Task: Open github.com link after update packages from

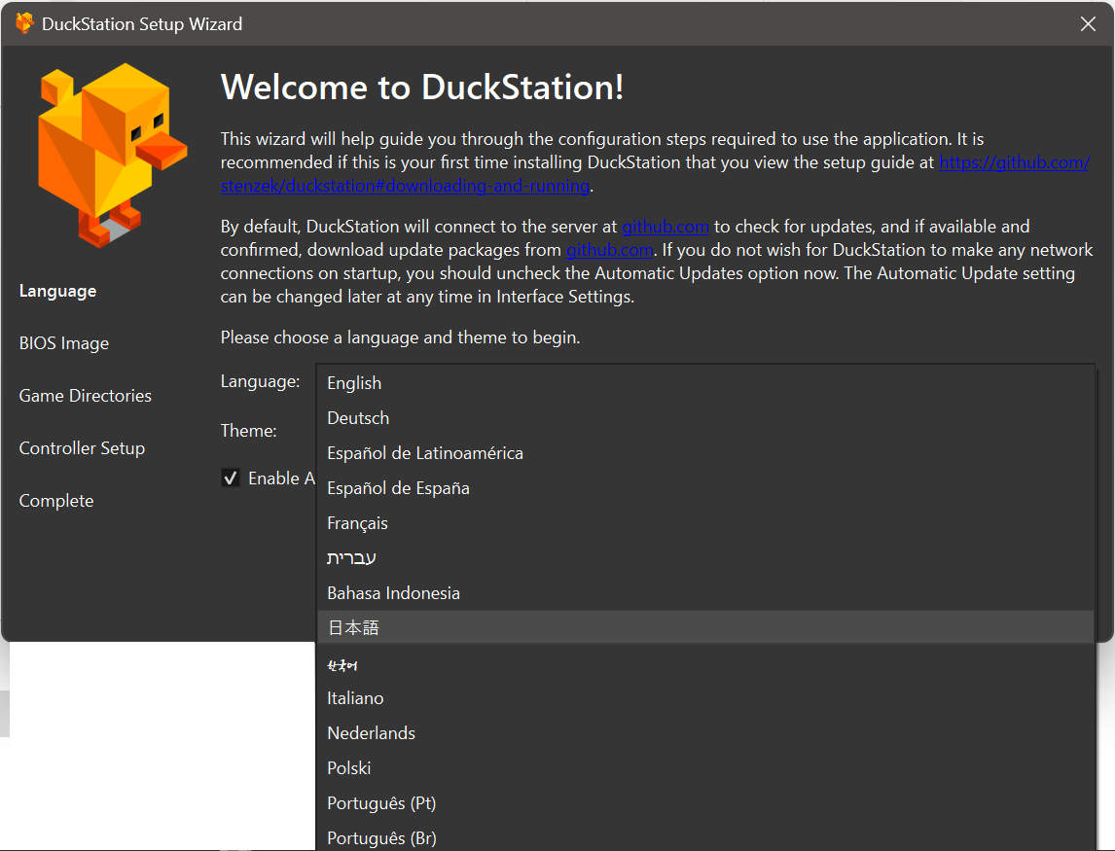Action: coord(609,250)
